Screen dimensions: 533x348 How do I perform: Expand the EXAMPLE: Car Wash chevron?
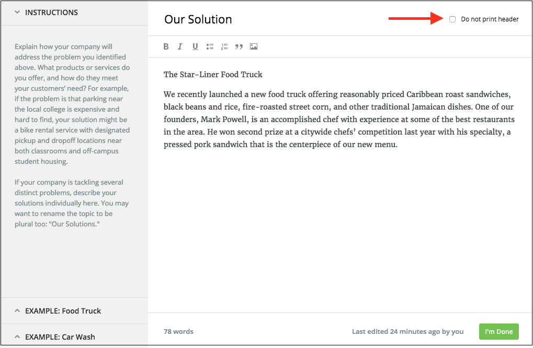tap(17, 337)
